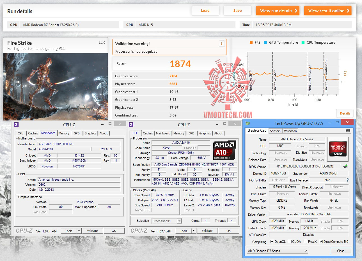Click the Code Name value Kaveri
This screenshot has width=362, height=261.
tap(167, 148)
